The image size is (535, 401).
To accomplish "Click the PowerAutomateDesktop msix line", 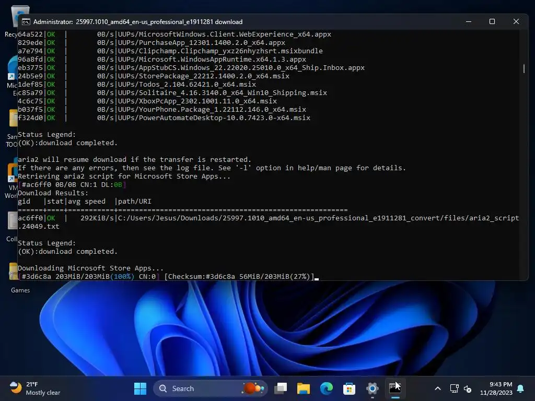I will point(164,118).
